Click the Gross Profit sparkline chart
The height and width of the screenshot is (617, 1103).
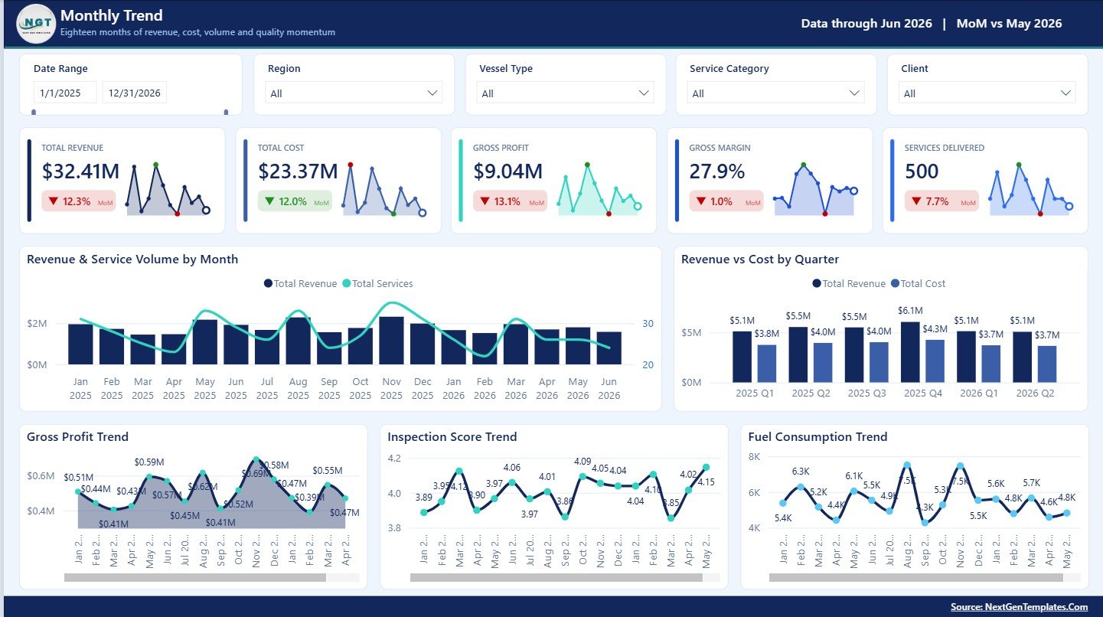[x=599, y=189]
